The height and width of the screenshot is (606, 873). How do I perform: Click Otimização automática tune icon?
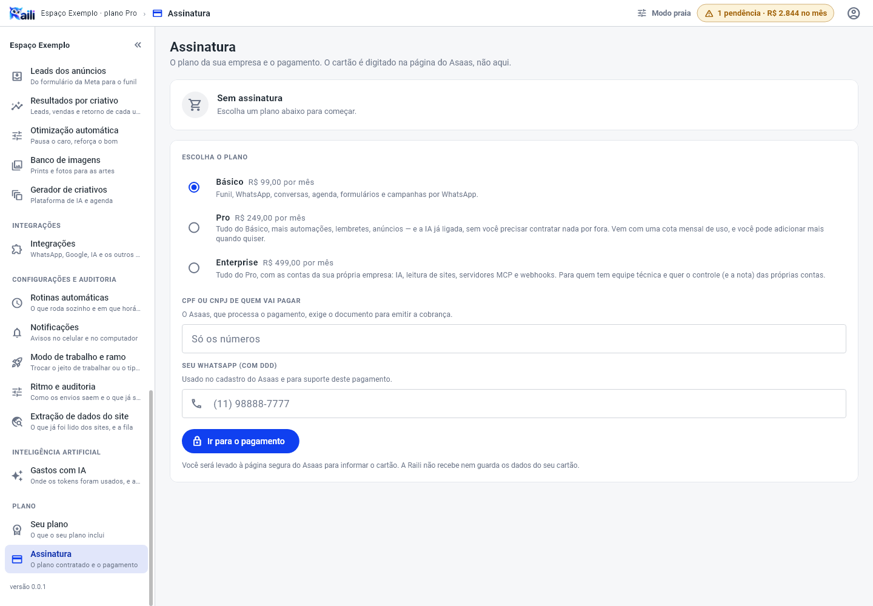17,136
